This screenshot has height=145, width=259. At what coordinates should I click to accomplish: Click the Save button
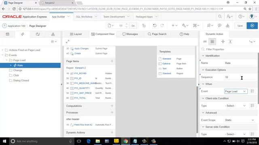coord(240,26)
